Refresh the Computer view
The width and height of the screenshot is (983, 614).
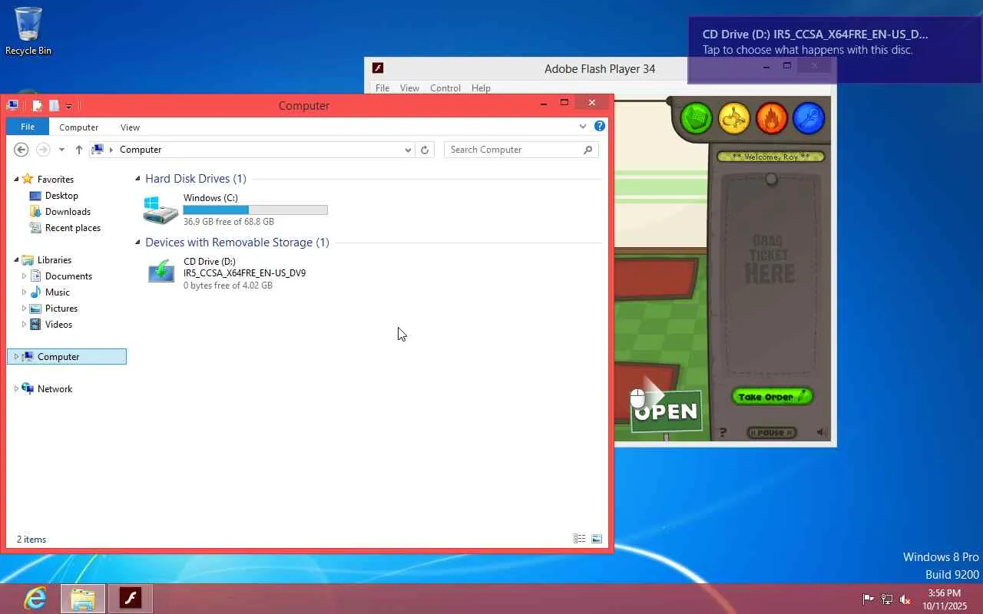point(425,150)
